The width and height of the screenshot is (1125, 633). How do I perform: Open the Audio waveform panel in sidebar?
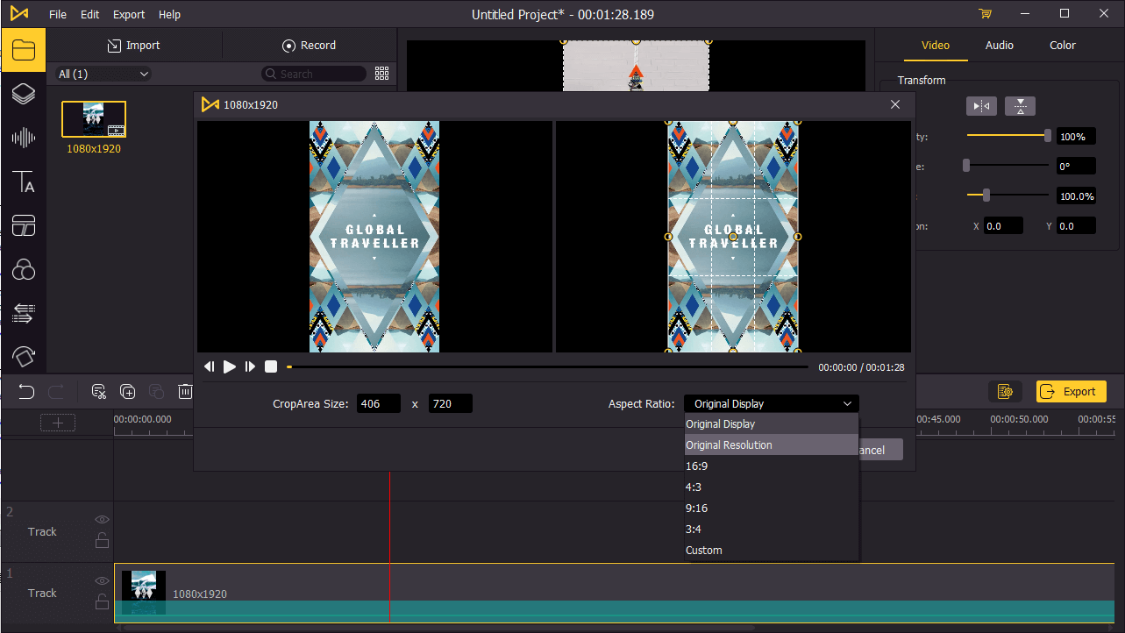(24, 138)
